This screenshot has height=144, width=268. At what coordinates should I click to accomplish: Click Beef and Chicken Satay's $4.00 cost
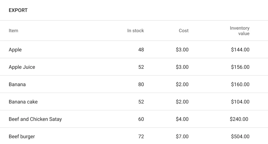coord(182,119)
